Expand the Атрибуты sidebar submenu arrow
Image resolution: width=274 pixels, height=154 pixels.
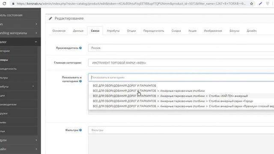[x=33, y=86]
